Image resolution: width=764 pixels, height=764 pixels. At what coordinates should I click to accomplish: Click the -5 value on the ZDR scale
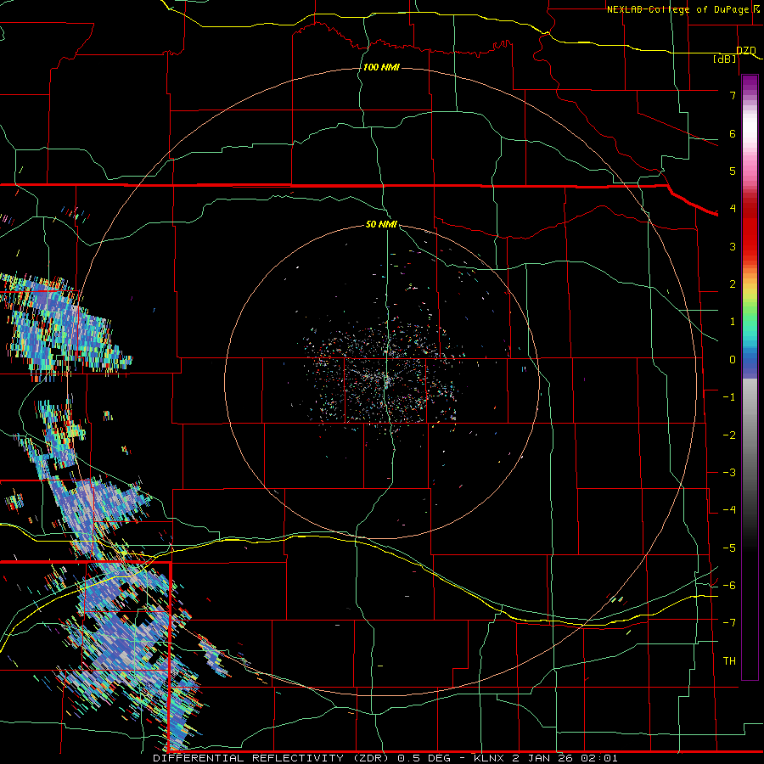point(729,548)
